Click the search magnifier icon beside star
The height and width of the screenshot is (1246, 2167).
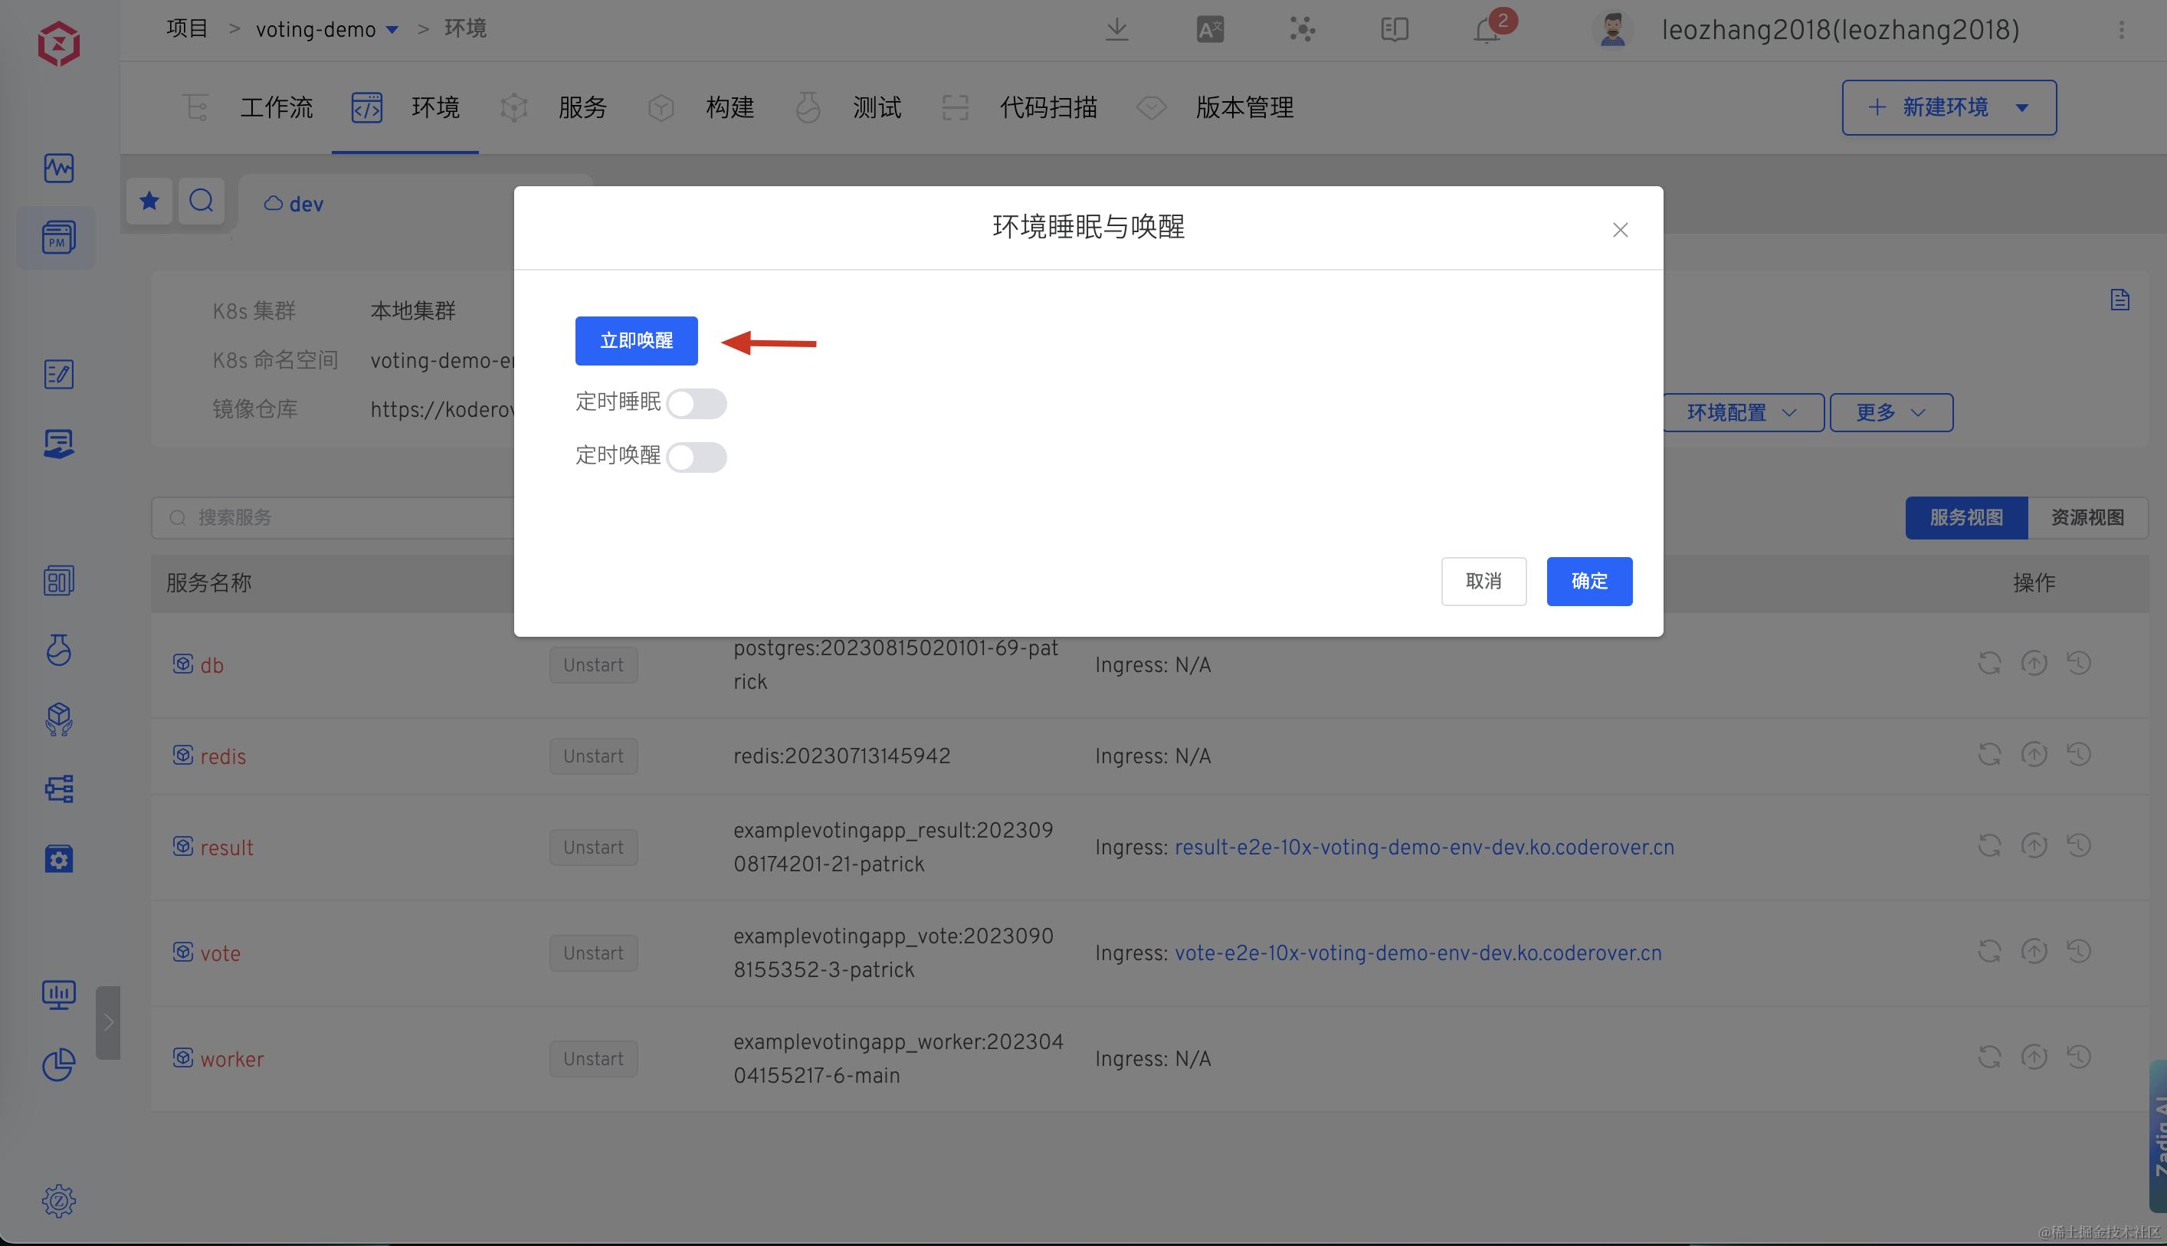tap(202, 201)
